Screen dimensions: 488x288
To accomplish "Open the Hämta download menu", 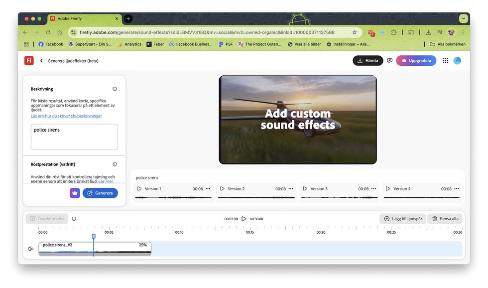I will point(368,60).
